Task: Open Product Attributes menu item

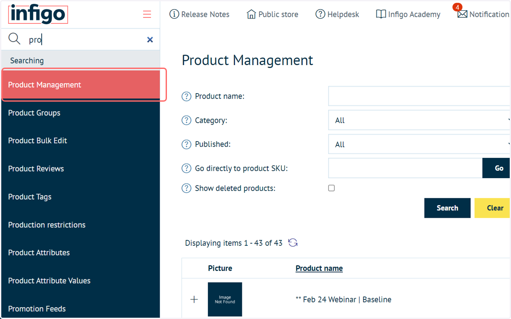Action: point(80,253)
